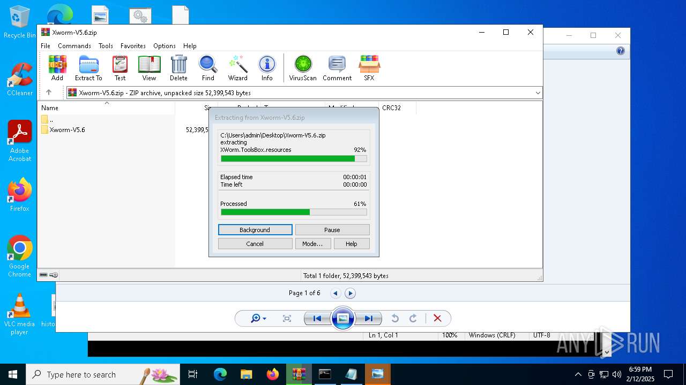
Task: Open Microsoft Edge from the taskbar
Action: click(220, 374)
